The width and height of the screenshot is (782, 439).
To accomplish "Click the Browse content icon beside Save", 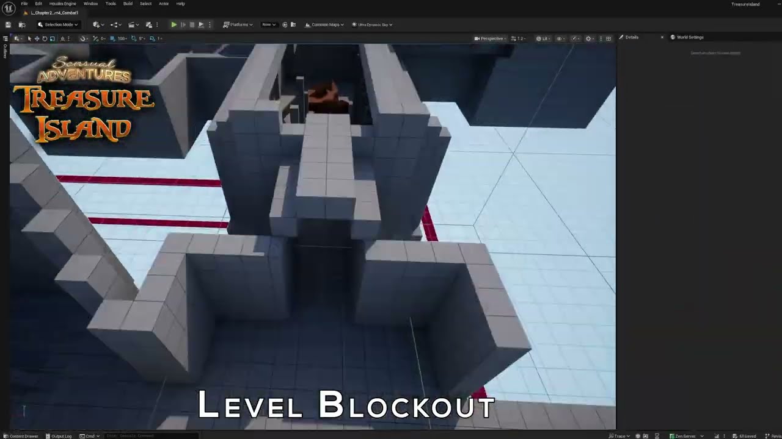I will [x=22, y=24].
